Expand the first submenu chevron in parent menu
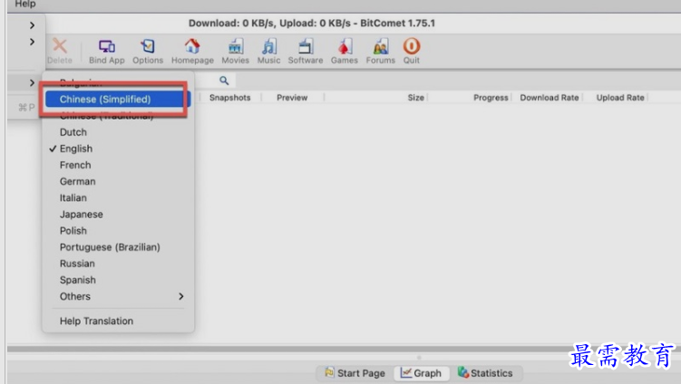This screenshot has height=384, width=681. point(32,25)
